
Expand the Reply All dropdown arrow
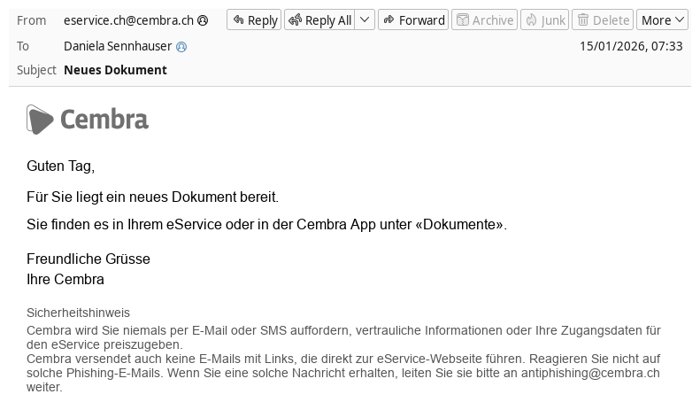[365, 20]
